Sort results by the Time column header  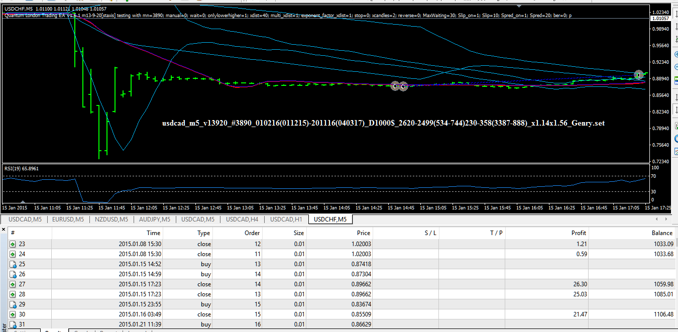108,233
